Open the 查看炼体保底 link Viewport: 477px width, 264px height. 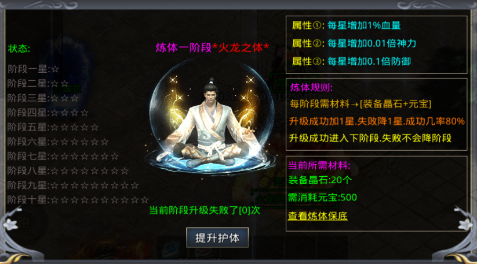coord(318,216)
